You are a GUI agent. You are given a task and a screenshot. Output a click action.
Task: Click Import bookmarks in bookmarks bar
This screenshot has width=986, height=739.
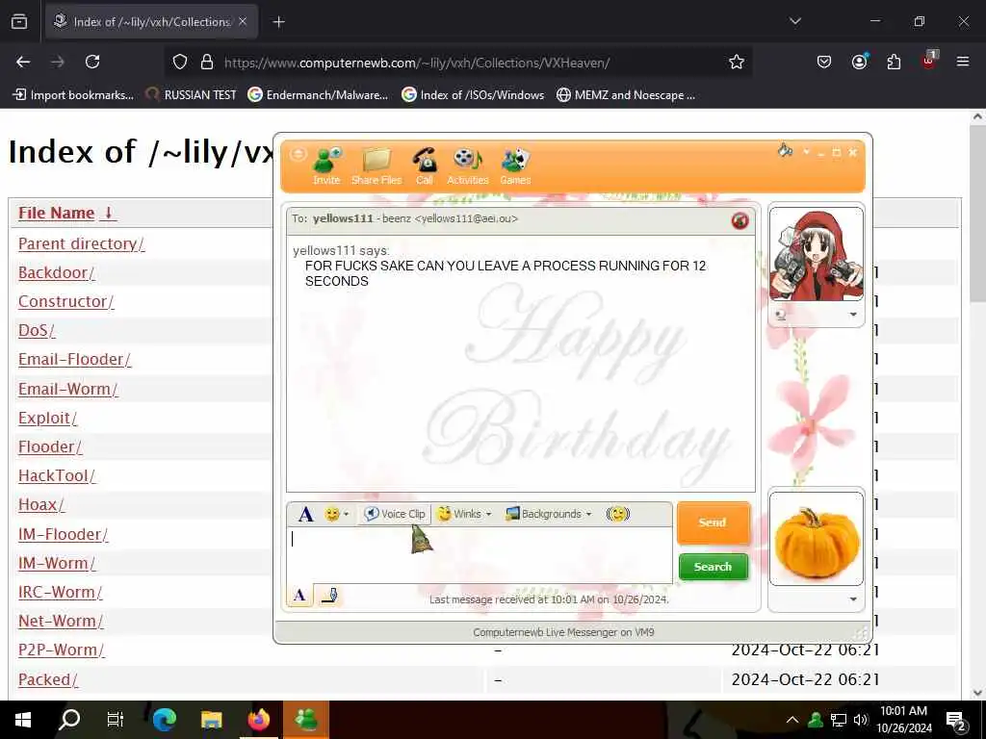73,95
